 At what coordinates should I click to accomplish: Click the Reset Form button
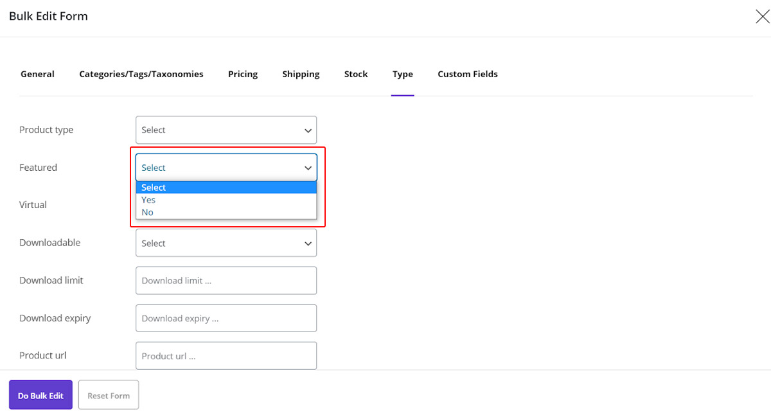pyautogui.click(x=109, y=396)
